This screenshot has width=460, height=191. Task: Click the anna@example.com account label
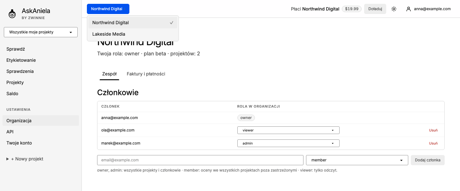[x=432, y=9]
